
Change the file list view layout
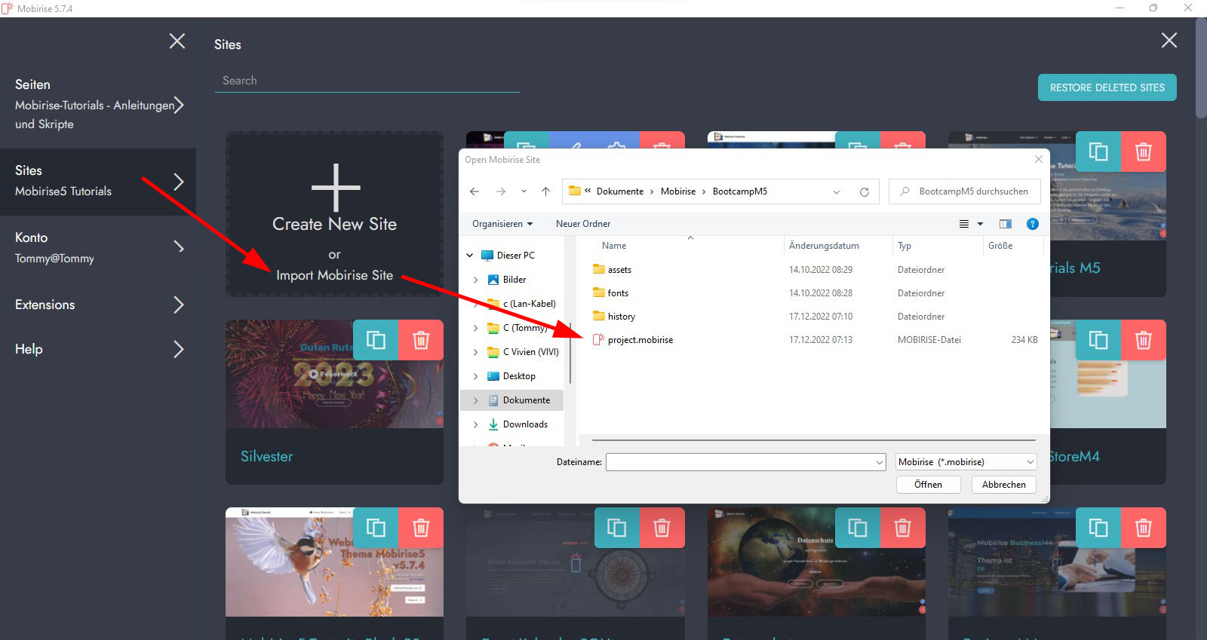click(964, 224)
